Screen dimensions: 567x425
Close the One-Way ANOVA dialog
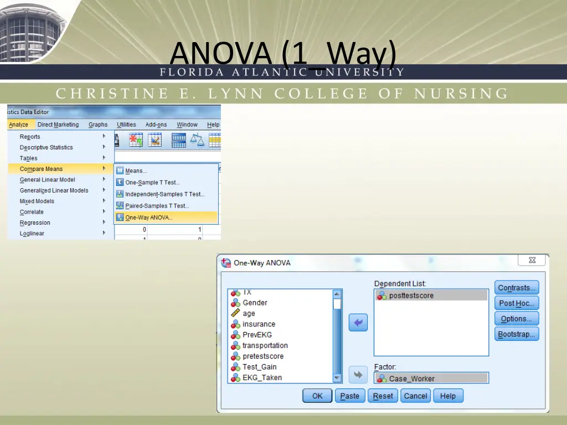[x=532, y=260]
